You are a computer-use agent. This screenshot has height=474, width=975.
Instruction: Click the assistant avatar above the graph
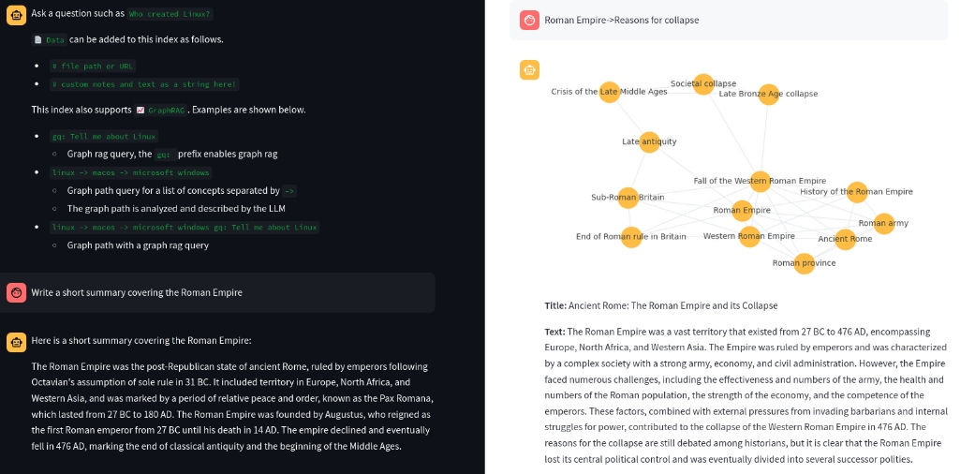[x=529, y=69]
